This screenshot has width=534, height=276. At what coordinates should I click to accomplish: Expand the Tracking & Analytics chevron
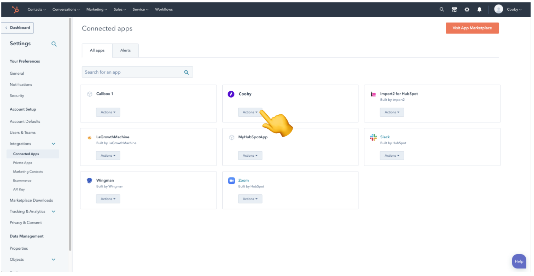[x=54, y=212]
